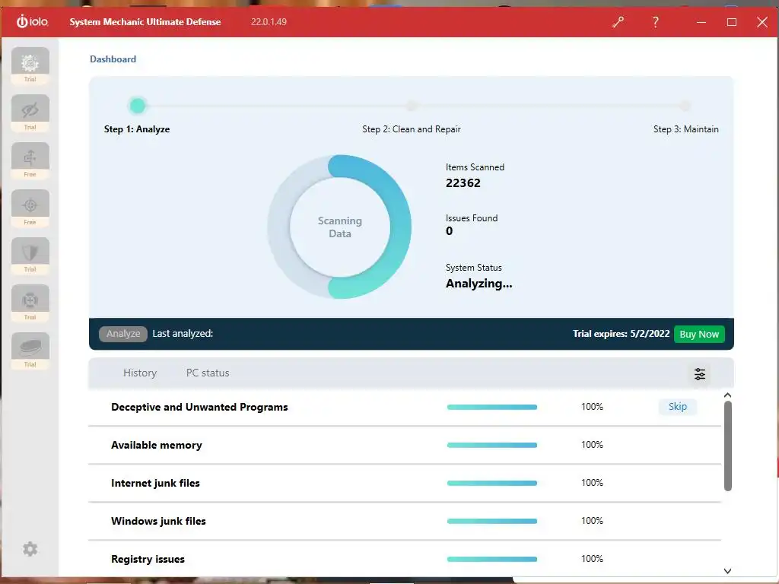Click the Analyze button
This screenshot has height=584, width=779.
(x=122, y=334)
